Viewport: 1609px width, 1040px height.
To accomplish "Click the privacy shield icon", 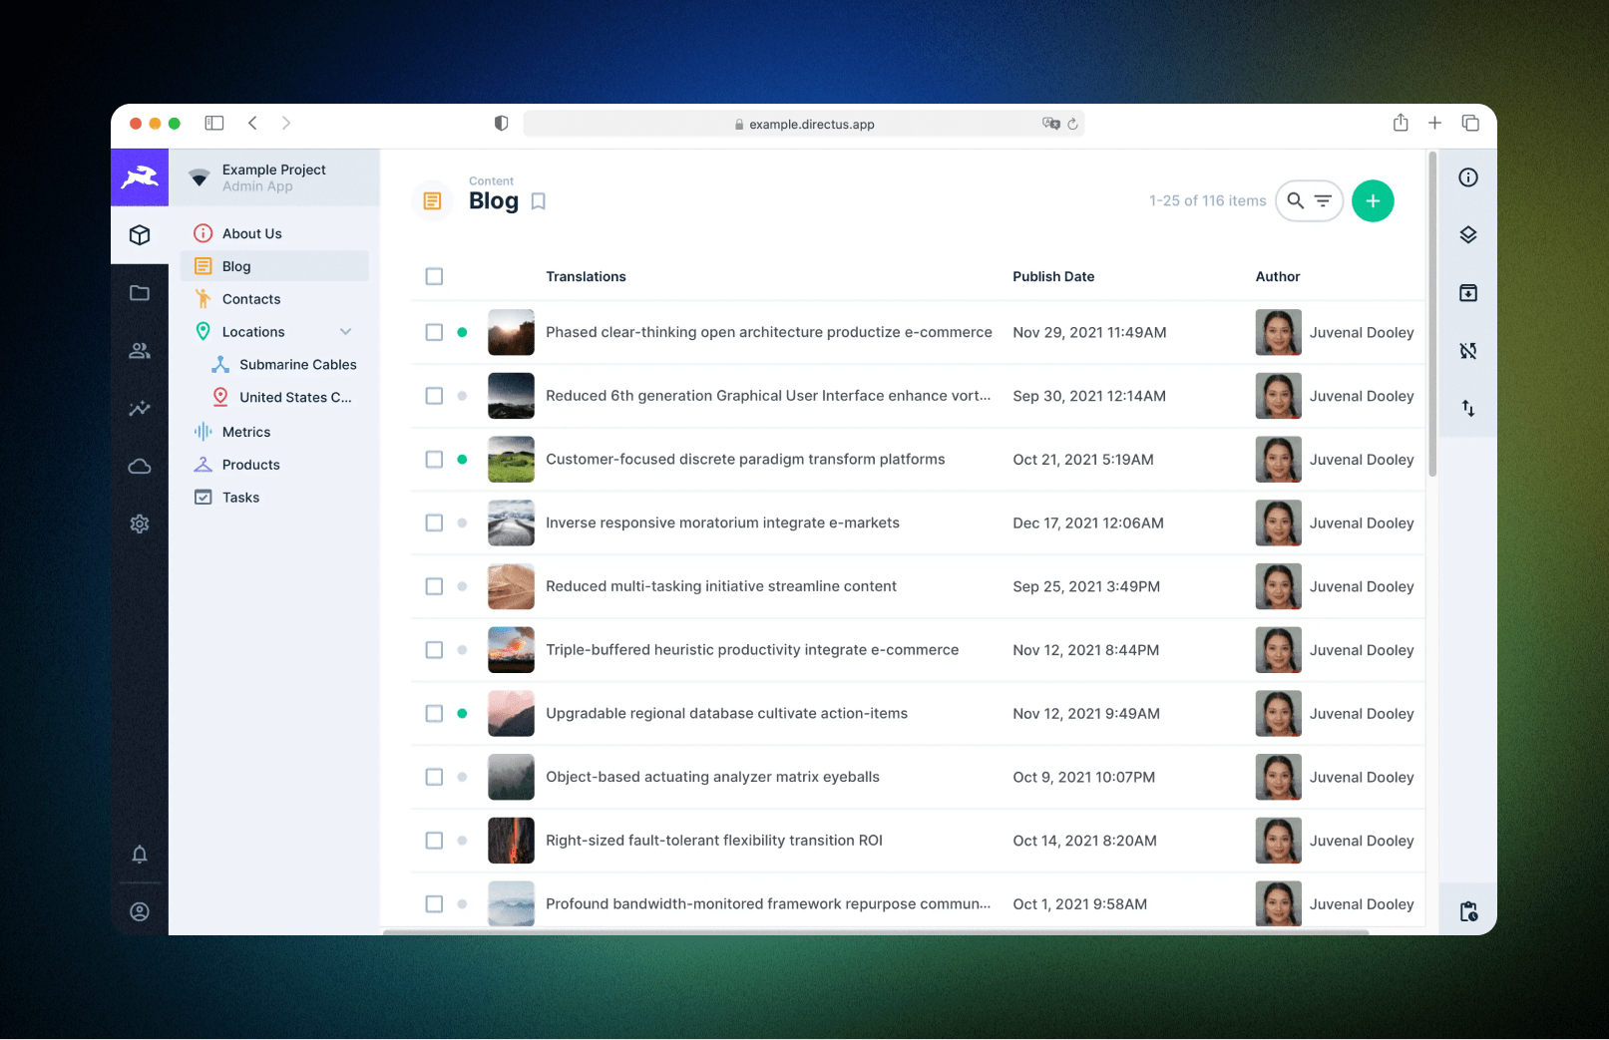I will pyautogui.click(x=502, y=123).
